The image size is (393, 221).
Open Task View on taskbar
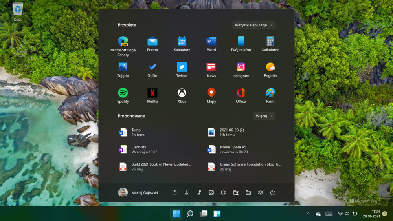[203, 214]
